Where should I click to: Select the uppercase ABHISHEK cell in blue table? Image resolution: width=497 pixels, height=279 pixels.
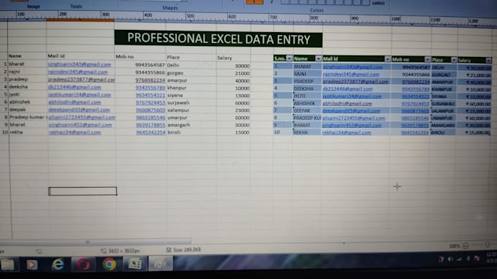304,103
